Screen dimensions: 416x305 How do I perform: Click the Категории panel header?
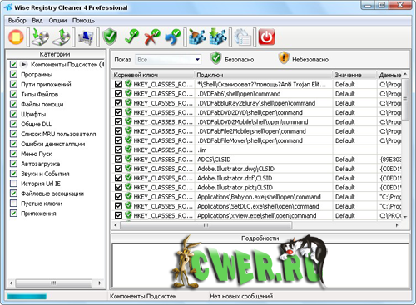click(x=55, y=54)
